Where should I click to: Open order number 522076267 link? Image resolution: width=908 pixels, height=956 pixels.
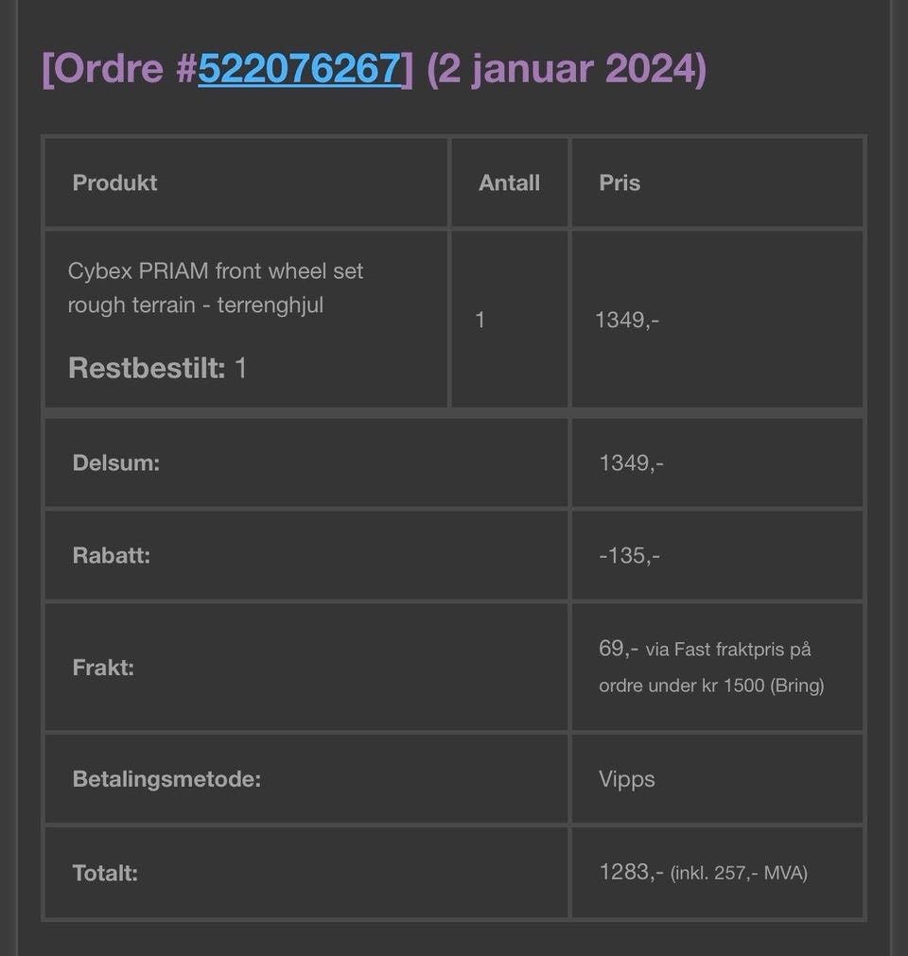pyautogui.click(x=299, y=68)
